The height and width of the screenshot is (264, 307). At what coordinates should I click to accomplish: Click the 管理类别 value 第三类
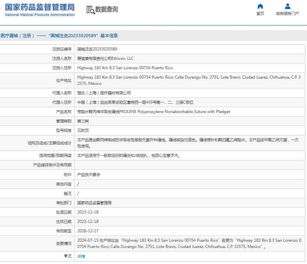(x=83, y=121)
